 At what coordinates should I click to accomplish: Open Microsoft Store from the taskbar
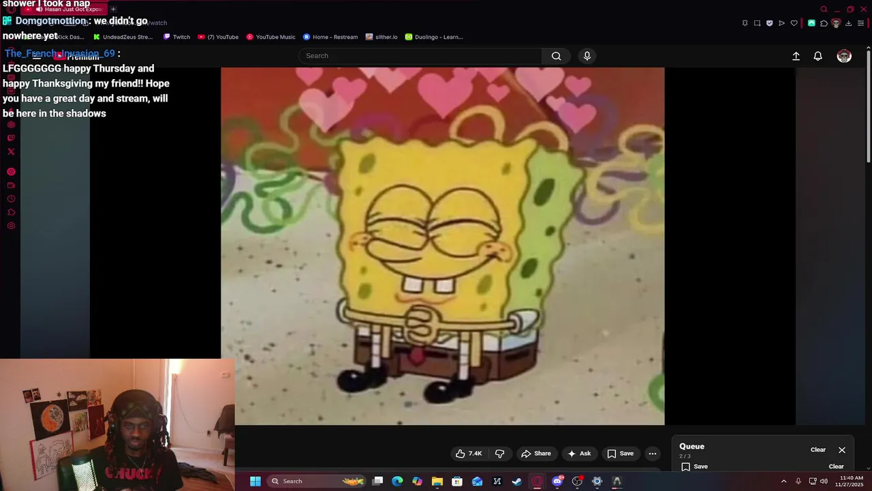pos(457,481)
